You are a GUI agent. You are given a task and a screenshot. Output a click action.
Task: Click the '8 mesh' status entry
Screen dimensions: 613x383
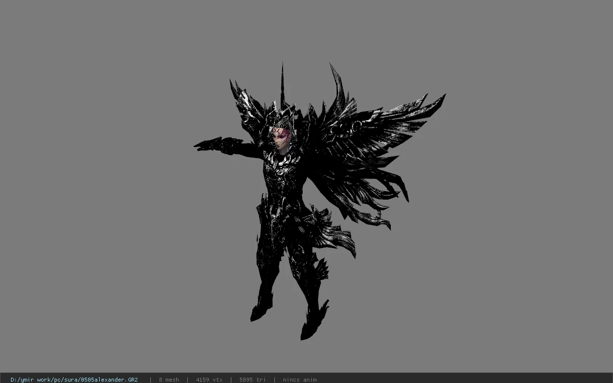click(169, 380)
